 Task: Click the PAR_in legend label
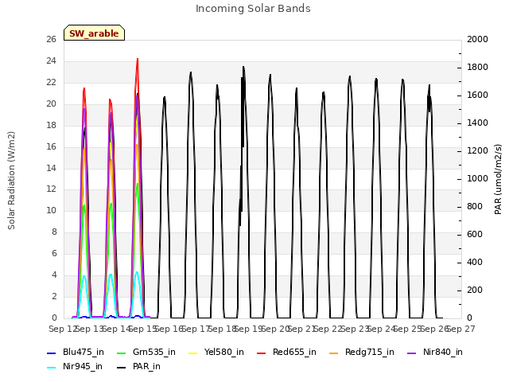[146, 366]
